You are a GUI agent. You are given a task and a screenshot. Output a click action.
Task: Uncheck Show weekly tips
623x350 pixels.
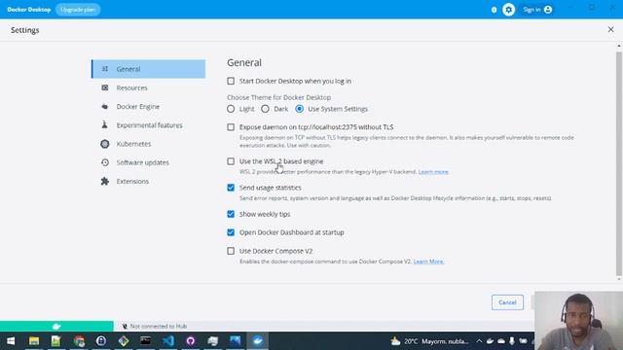click(231, 214)
